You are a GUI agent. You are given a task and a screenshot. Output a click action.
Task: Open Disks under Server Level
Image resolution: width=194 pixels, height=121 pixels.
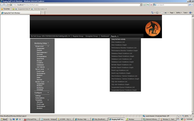click(38, 77)
